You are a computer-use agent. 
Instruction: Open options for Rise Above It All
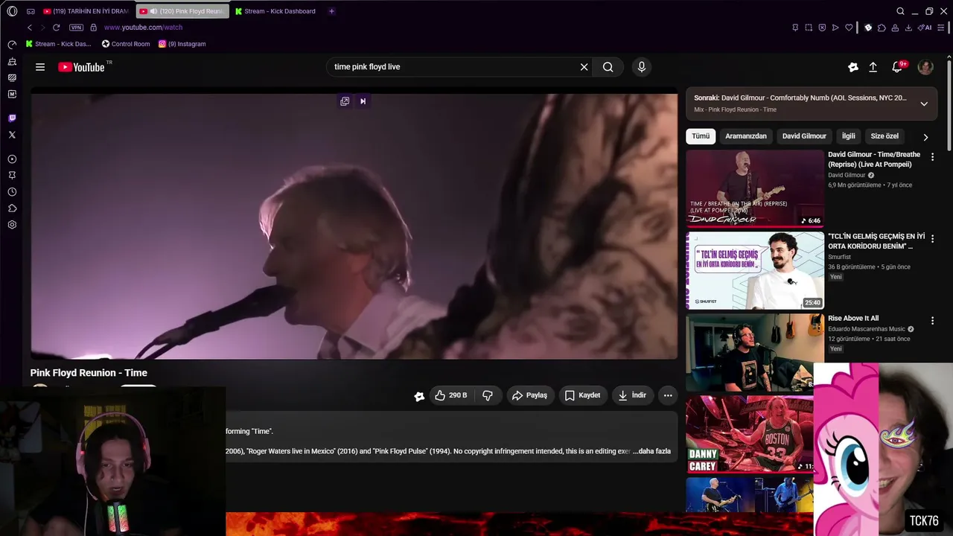932,321
